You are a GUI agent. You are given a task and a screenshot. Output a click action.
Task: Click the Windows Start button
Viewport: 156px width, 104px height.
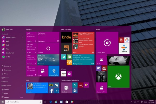pyautogui.click(x=3, y=102)
